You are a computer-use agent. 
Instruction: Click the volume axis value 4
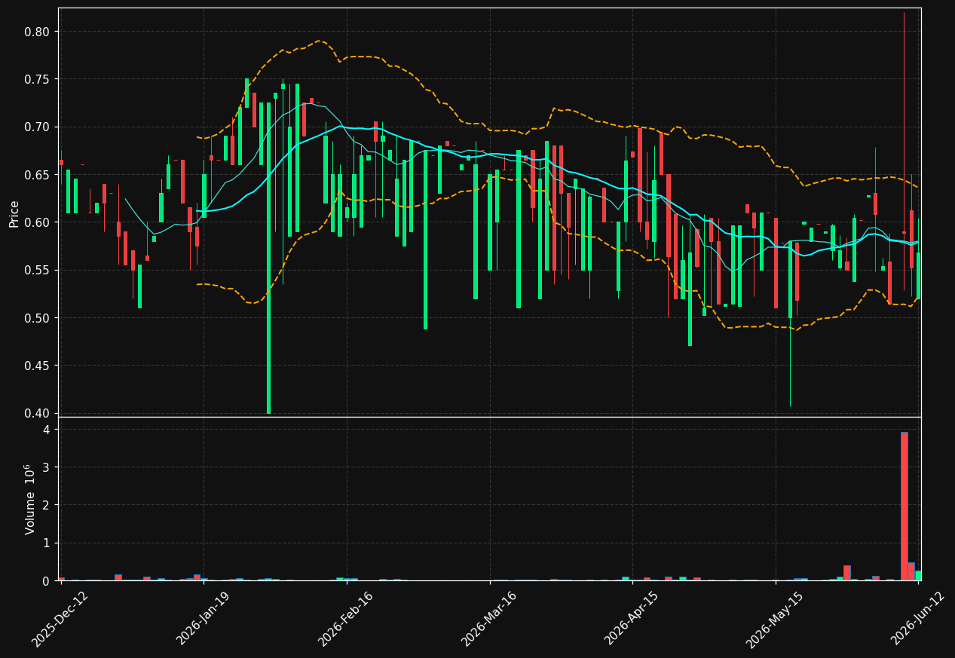pyautogui.click(x=46, y=430)
